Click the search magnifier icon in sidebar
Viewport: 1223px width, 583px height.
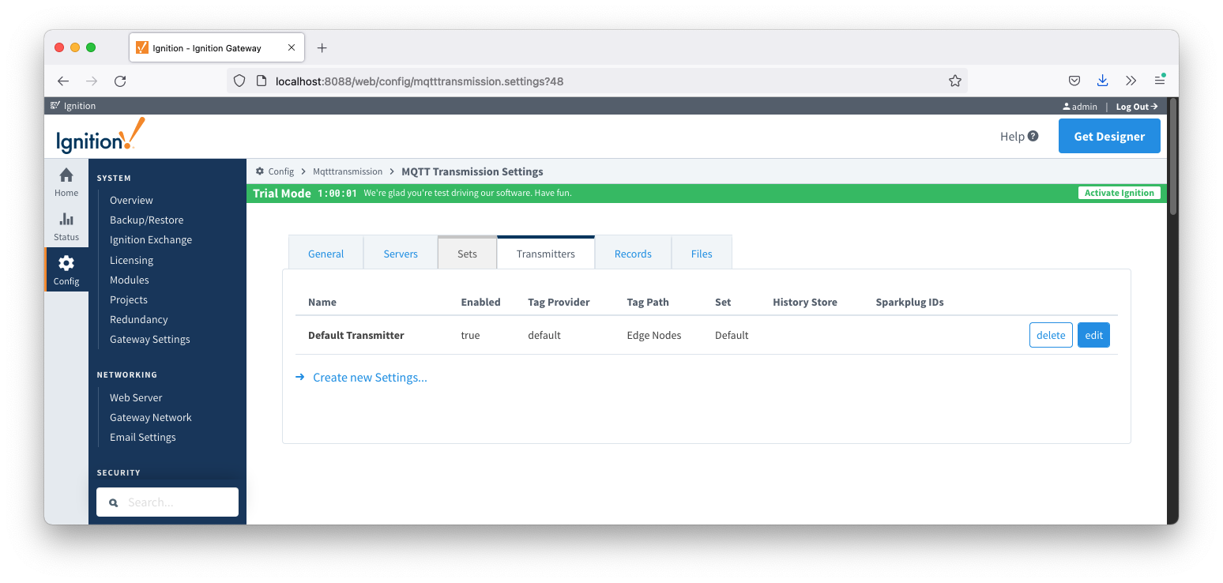pos(114,502)
